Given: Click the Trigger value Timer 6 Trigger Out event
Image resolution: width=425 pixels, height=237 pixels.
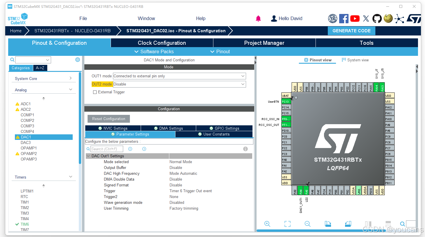Looking at the screenshot, I should click(x=191, y=191).
